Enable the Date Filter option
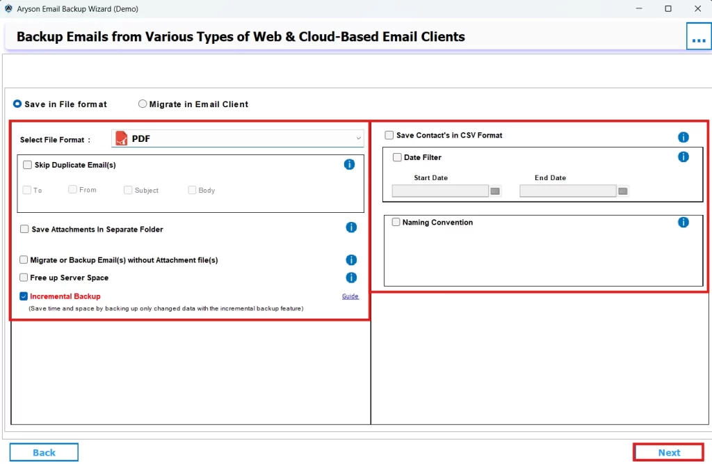The height and width of the screenshot is (464, 712). click(x=397, y=157)
